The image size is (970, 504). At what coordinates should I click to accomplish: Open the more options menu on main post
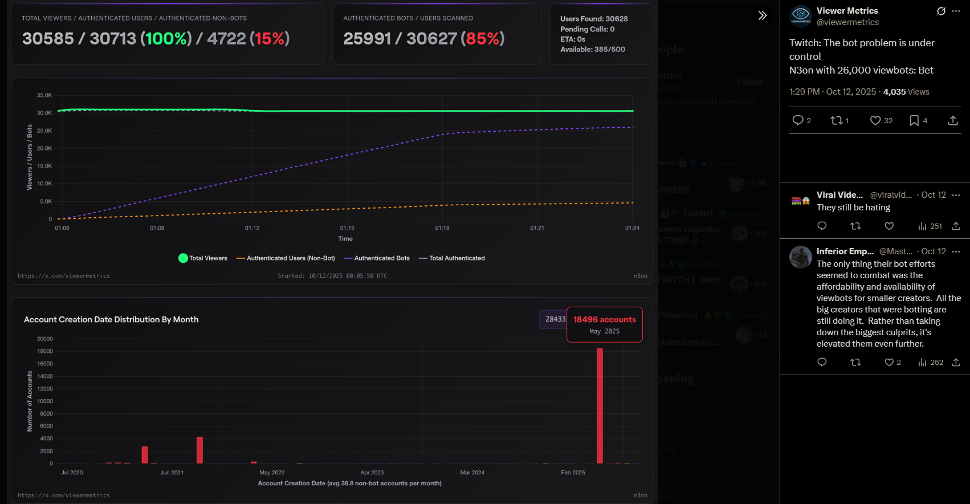pos(956,11)
